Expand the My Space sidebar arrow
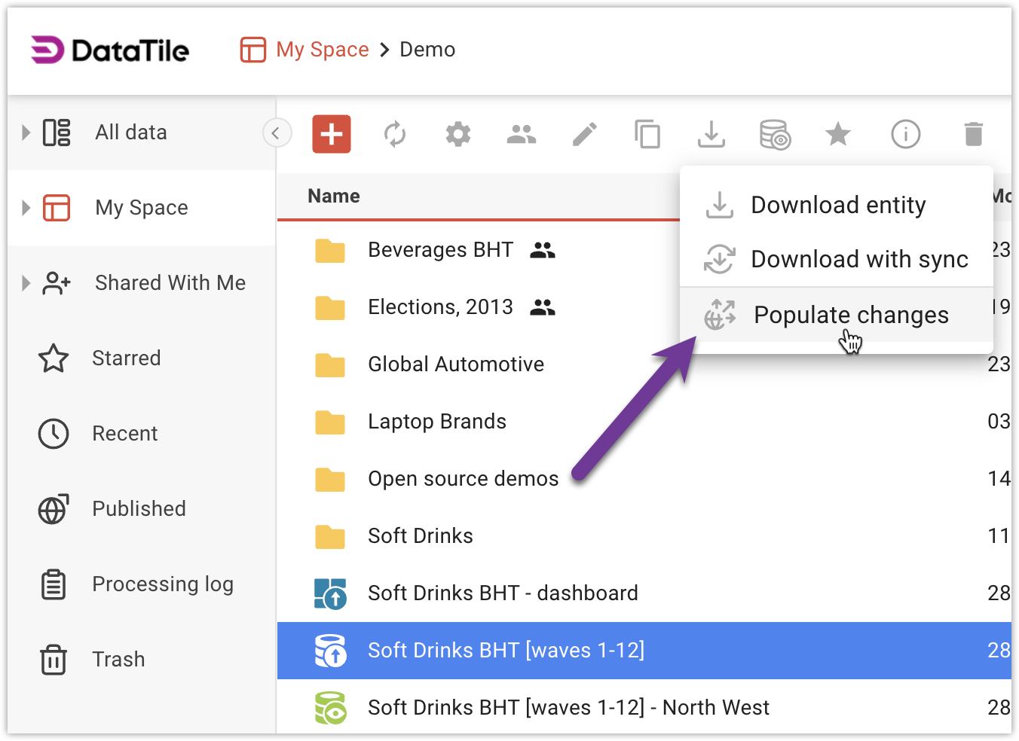 click(x=26, y=208)
